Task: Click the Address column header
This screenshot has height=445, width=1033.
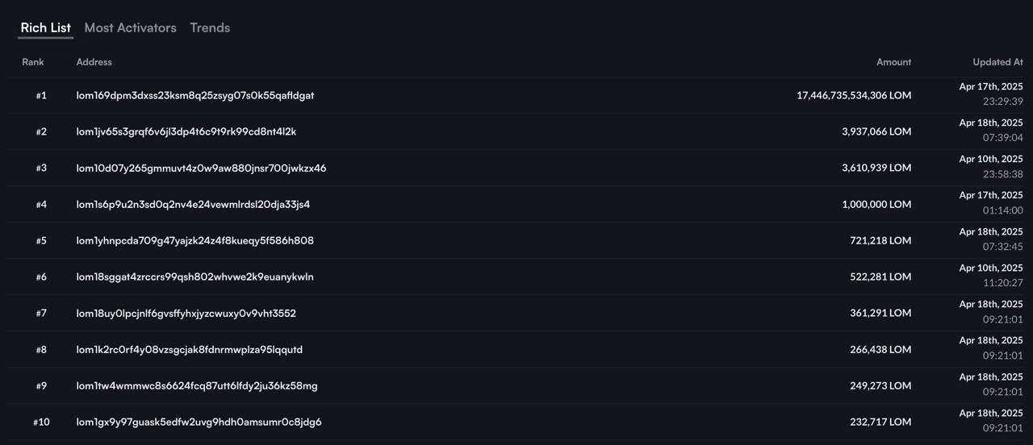Action: [94, 62]
